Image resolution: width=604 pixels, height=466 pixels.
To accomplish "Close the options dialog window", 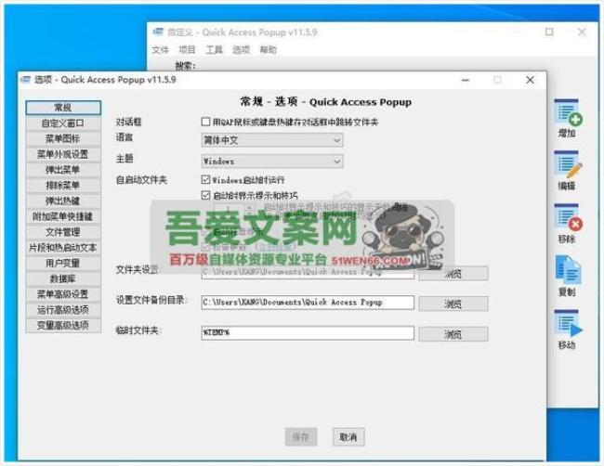I will (530, 80).
